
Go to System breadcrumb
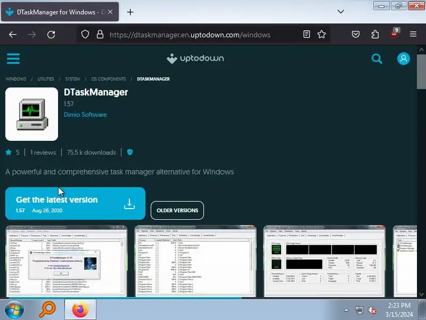[72, 79]
